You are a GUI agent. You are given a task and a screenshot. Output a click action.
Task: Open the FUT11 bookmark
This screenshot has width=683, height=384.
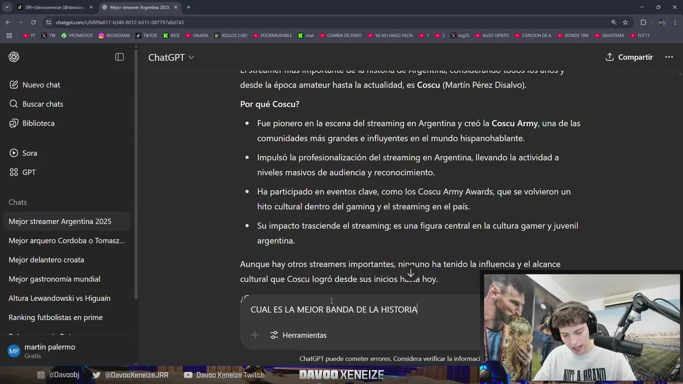pyautogui.click(x=640, y=36)
